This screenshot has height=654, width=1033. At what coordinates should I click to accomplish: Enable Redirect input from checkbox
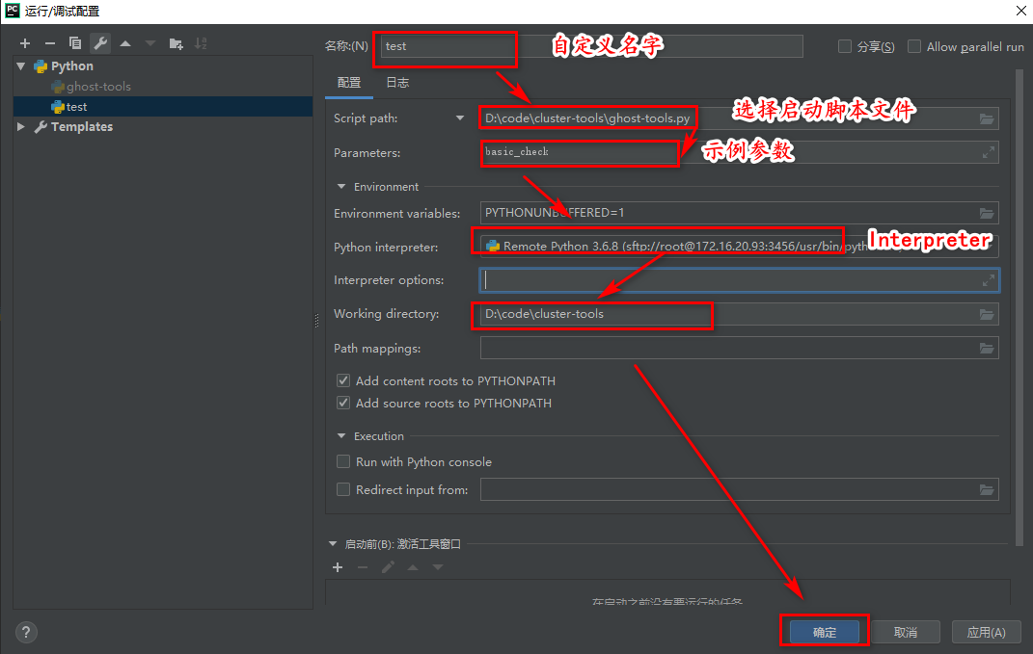point(343,489)
